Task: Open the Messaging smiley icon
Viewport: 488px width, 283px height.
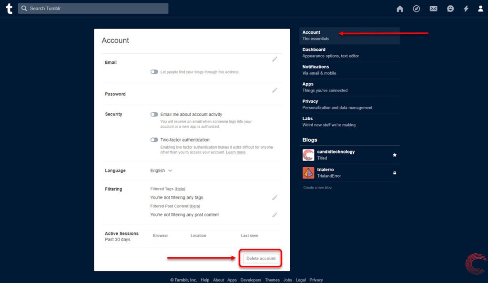Action: pyautogui.click(x=450, y=9)
